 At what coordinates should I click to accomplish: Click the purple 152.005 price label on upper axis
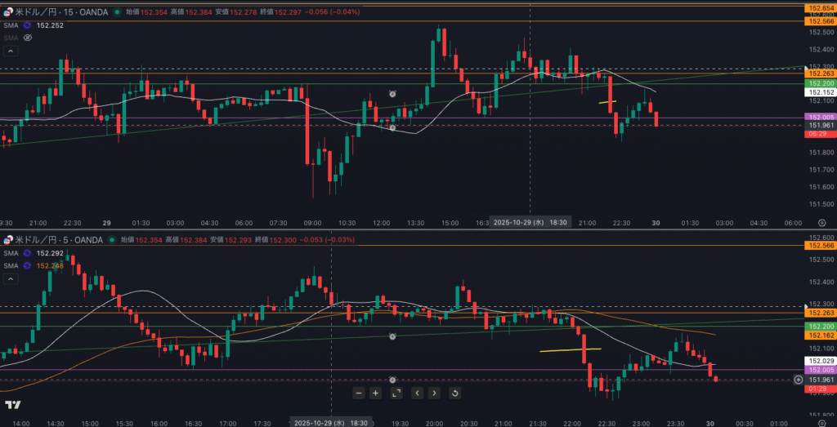coord(819,117)
